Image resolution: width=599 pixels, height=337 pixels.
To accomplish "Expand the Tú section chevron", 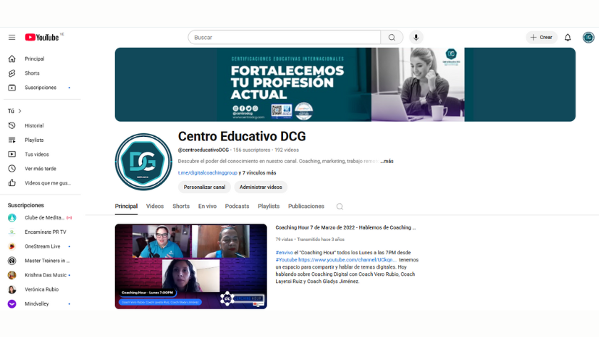I will click(x=20, y=111).
